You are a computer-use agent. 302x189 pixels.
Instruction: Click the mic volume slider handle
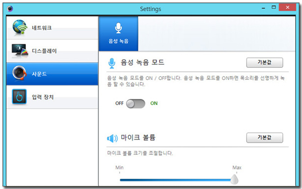click(235, 179)
